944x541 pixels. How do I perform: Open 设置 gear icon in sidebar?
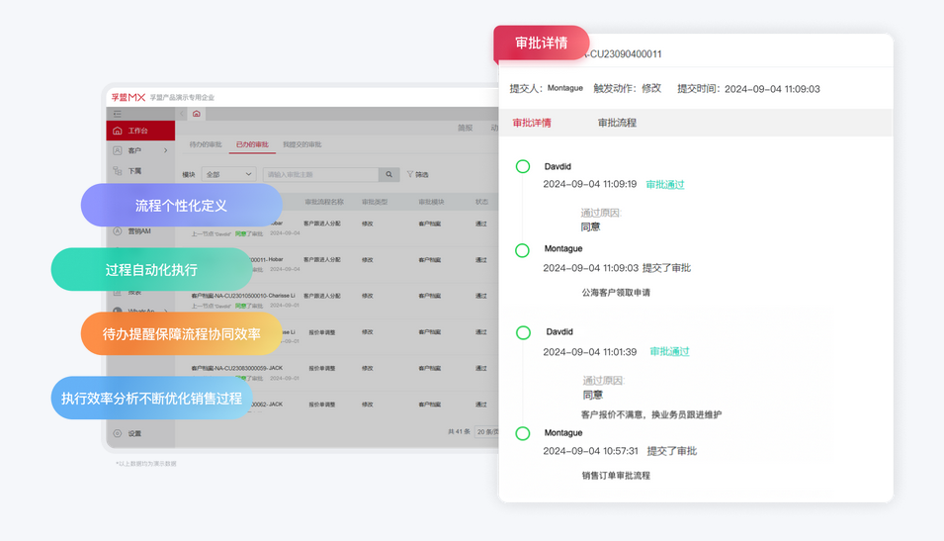tap(118, 433)
